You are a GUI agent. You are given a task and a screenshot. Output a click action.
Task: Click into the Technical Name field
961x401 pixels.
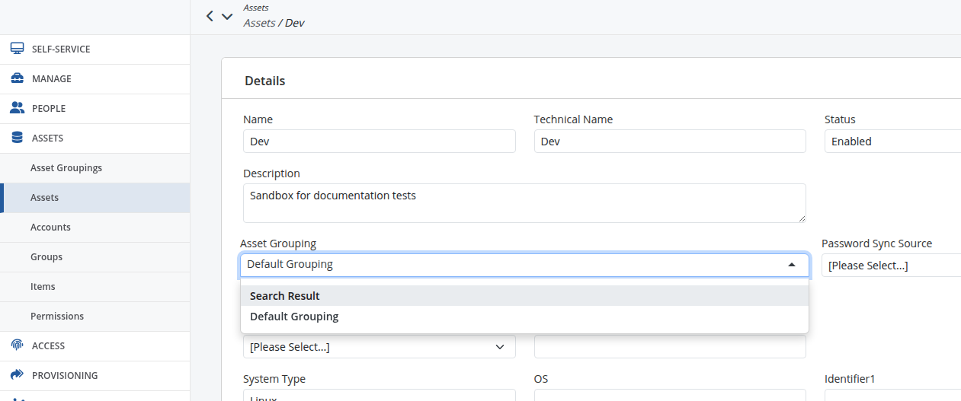coord(670,142)
